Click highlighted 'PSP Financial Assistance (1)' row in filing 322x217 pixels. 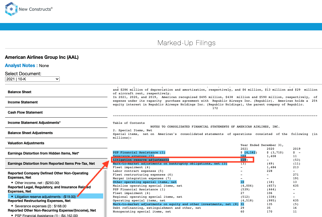click(139, 153)
